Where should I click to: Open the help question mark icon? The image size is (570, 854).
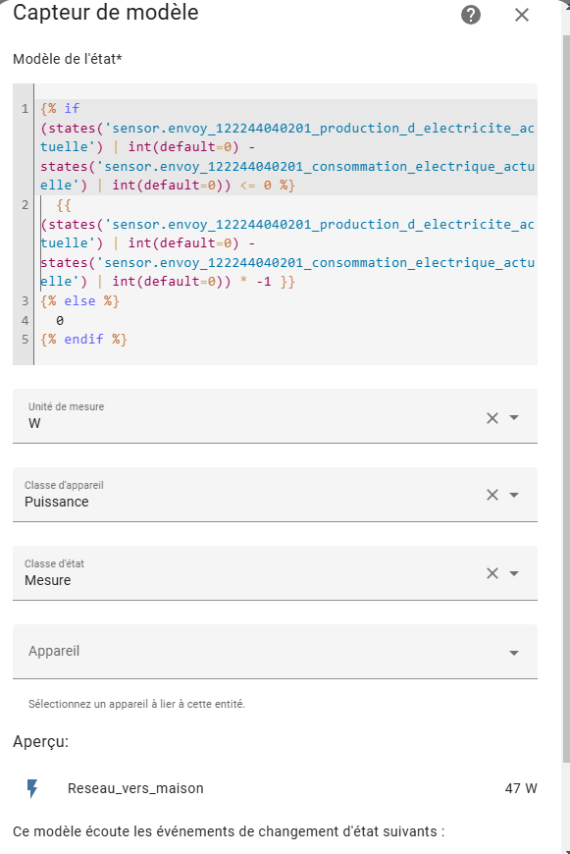(x=471, y=15)
